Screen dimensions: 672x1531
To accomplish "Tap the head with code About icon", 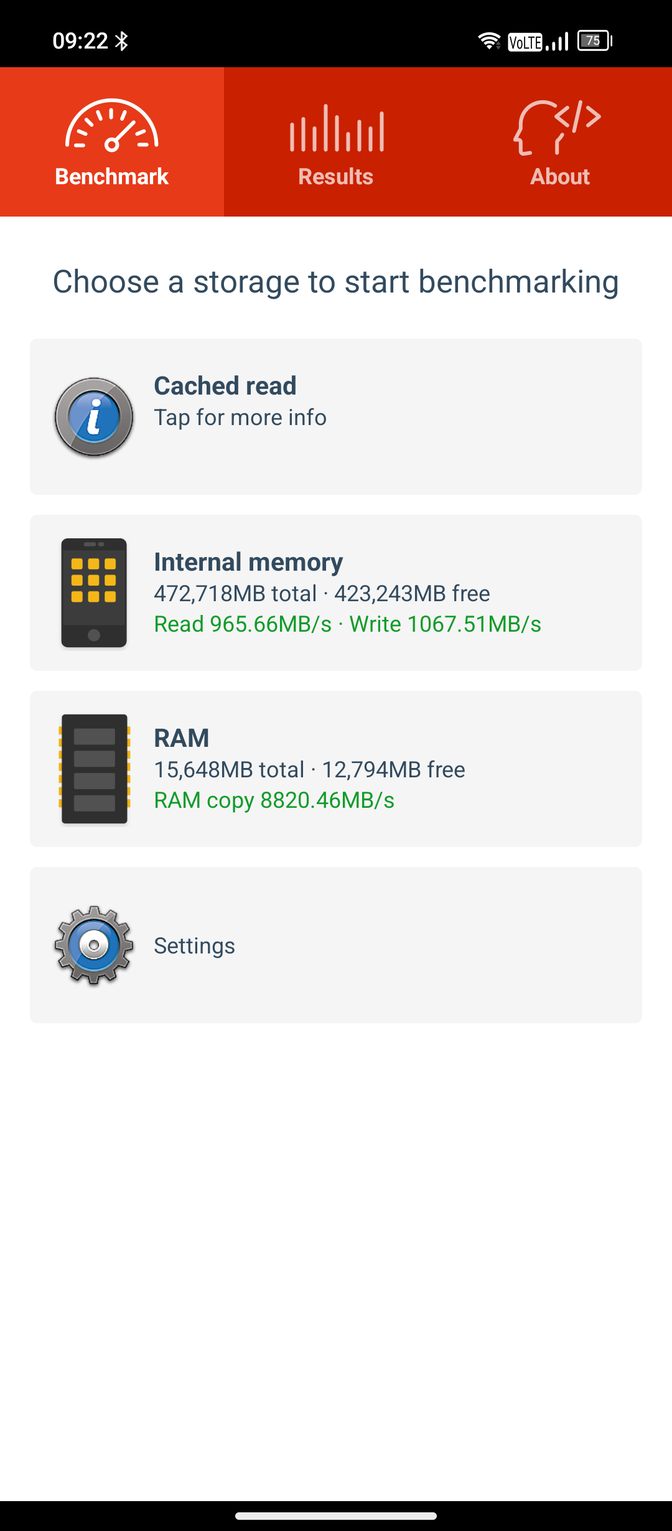I will (558, 127).
